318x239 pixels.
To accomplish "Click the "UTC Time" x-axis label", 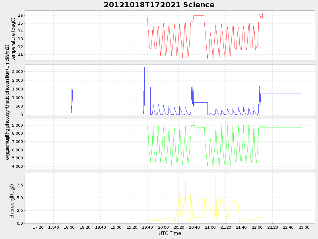I will 170,233.
